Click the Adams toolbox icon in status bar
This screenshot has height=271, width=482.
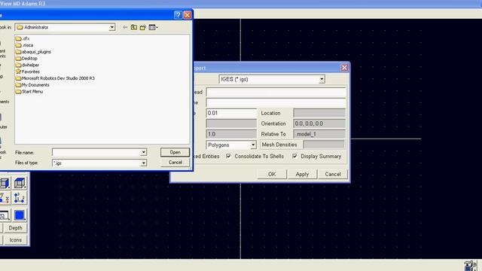[x=470, y=266]
